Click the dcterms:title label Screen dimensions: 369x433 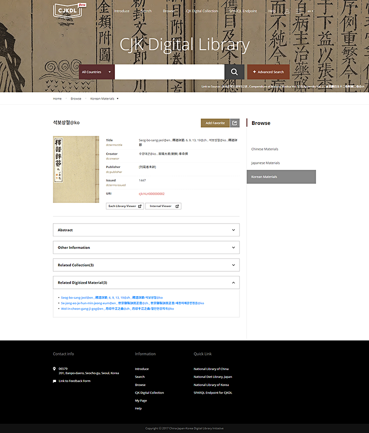click(x=114, y=145)
